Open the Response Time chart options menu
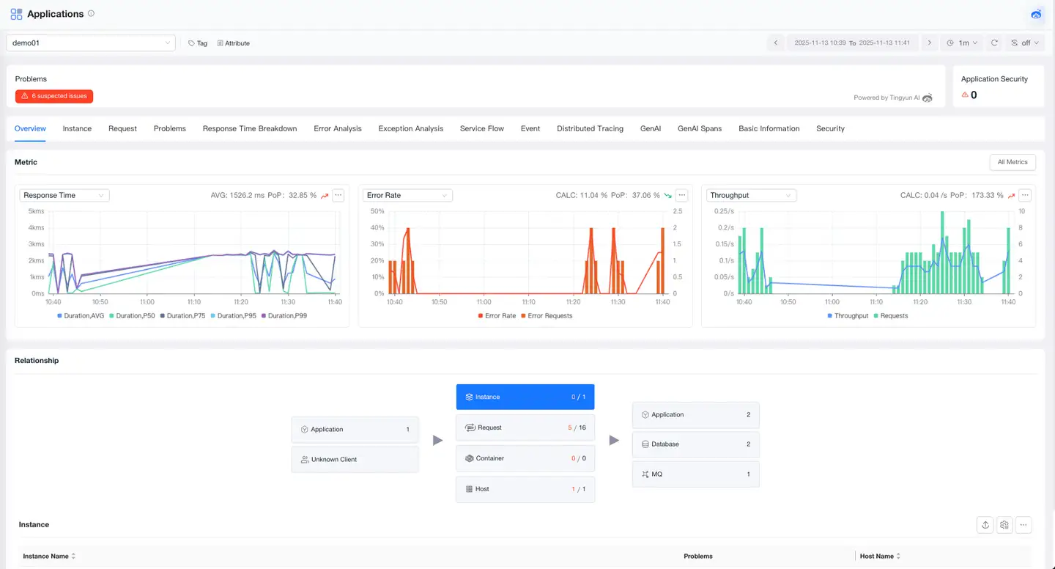This screenshot has width=1055, height=569. [338, 195]
